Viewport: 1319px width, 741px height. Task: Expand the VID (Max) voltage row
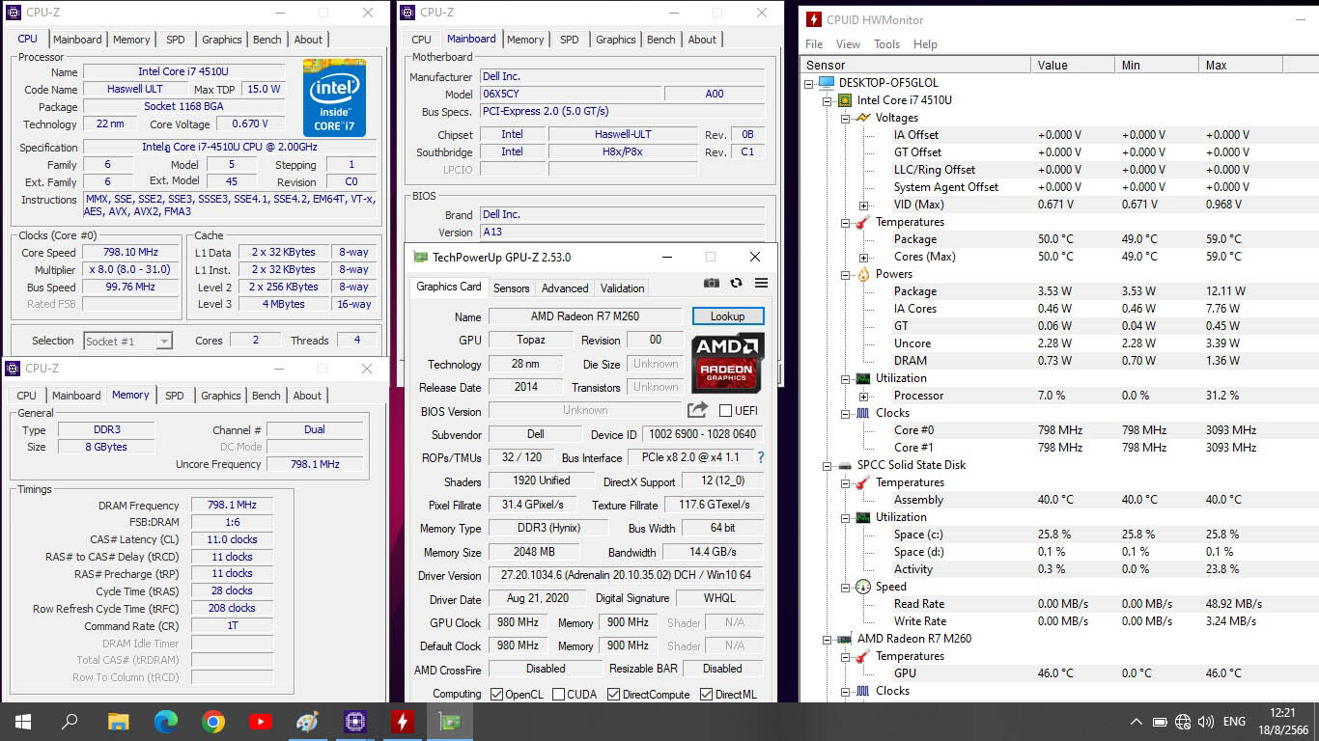[x=863, y=206]
